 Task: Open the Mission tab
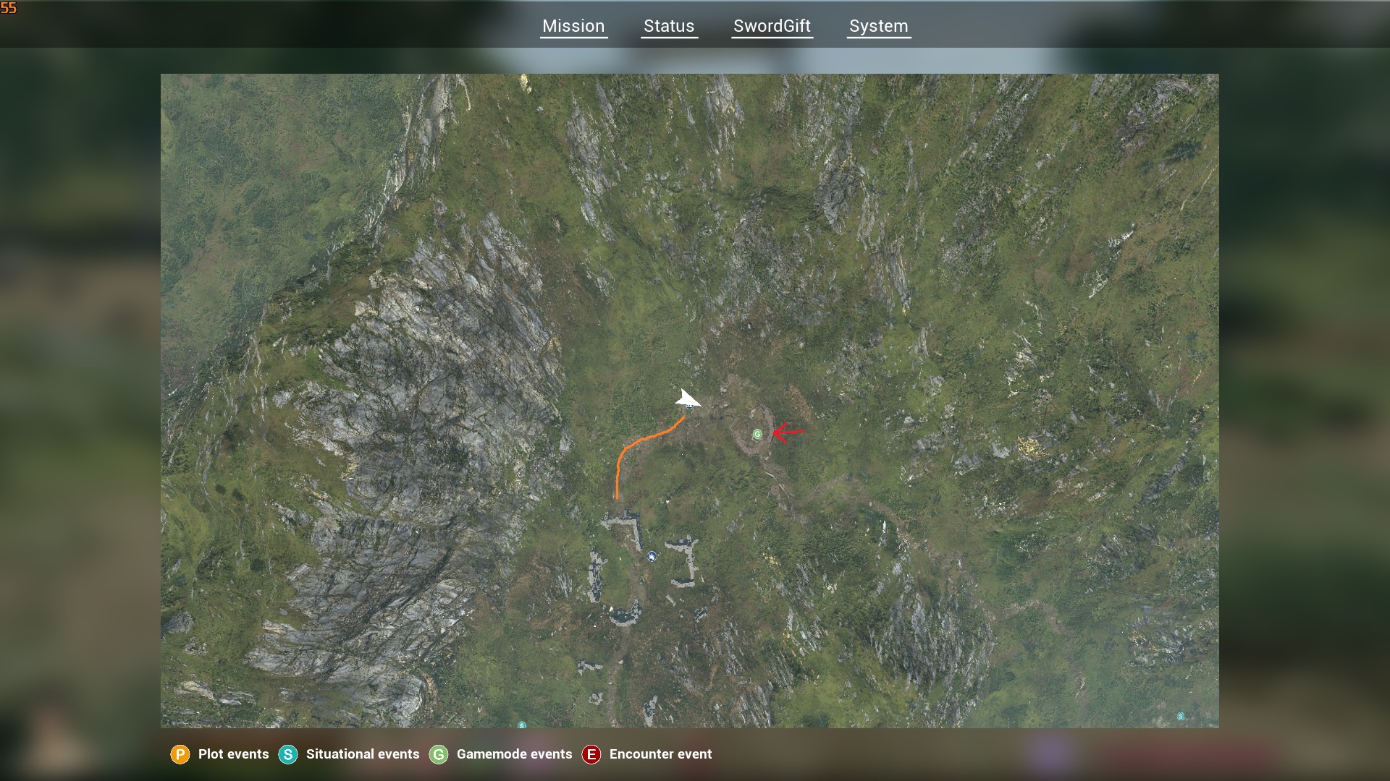(x=573, y=26)
